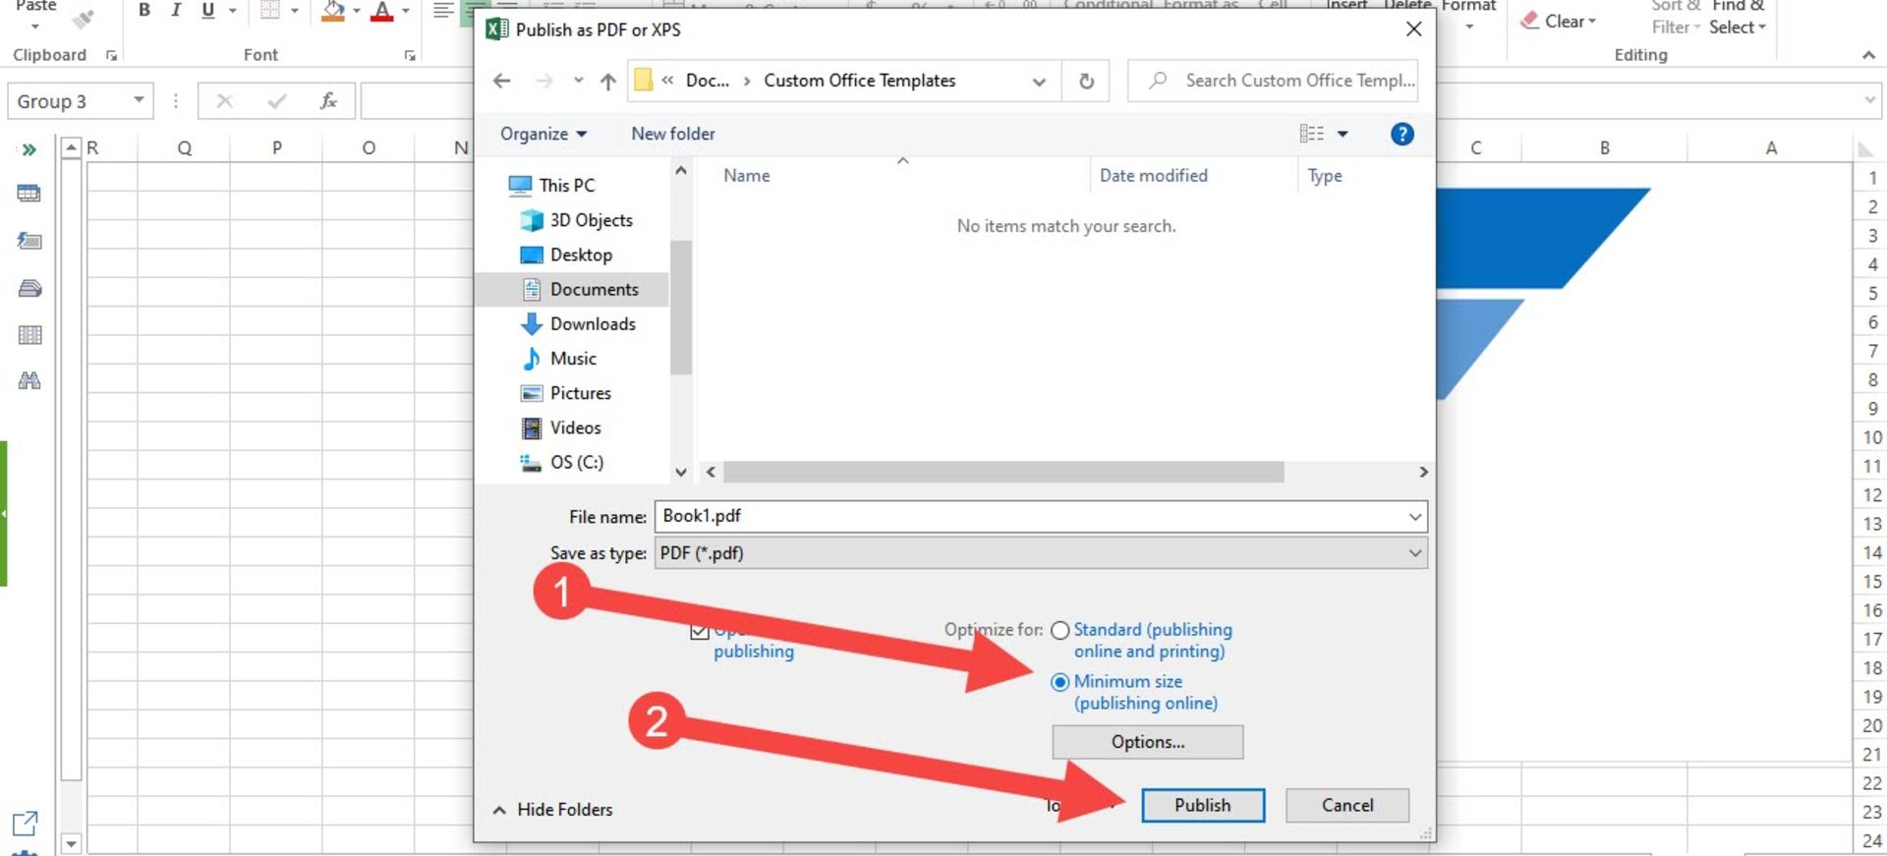Open dialog Help question mark icon
The width and height of the screenshot is (1887, 856).
tap(1401, 134)
